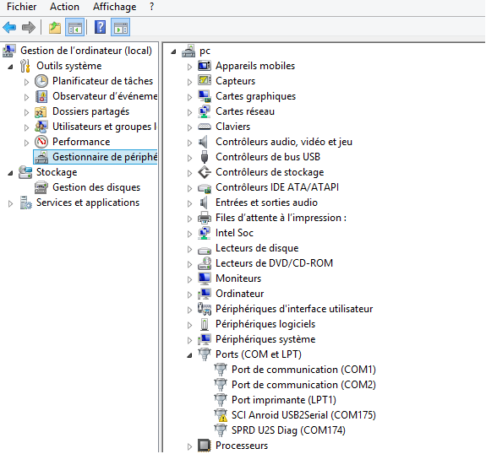Click the Contrôleurs de bus USB plug icon
The width and height of the screenshot is (486, 454).
(205, 157)
